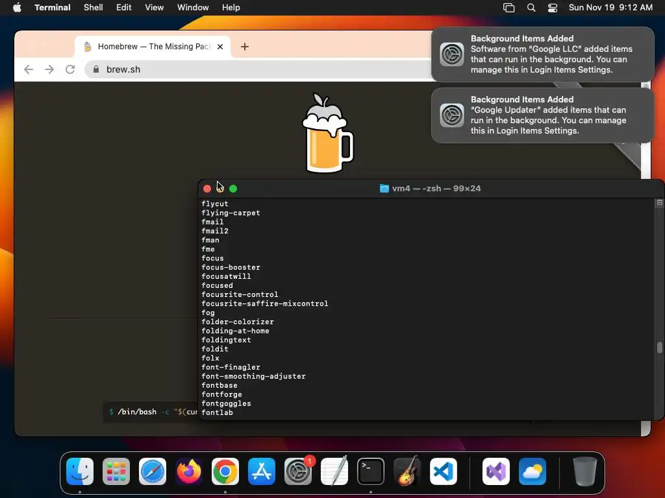Click the Terminal title 'vm4 — -zsh — 99×24'

click(436, 189)
